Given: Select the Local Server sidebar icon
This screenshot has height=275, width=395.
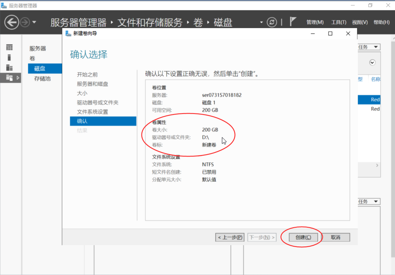Looking at the screenshot, I should 10,57.
